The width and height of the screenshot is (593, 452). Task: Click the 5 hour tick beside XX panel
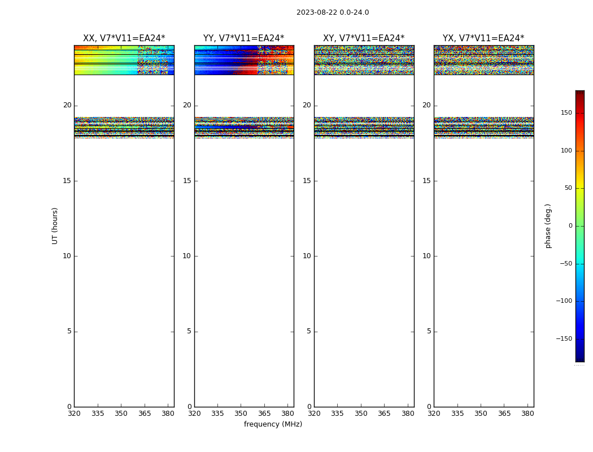pos(69,331)
